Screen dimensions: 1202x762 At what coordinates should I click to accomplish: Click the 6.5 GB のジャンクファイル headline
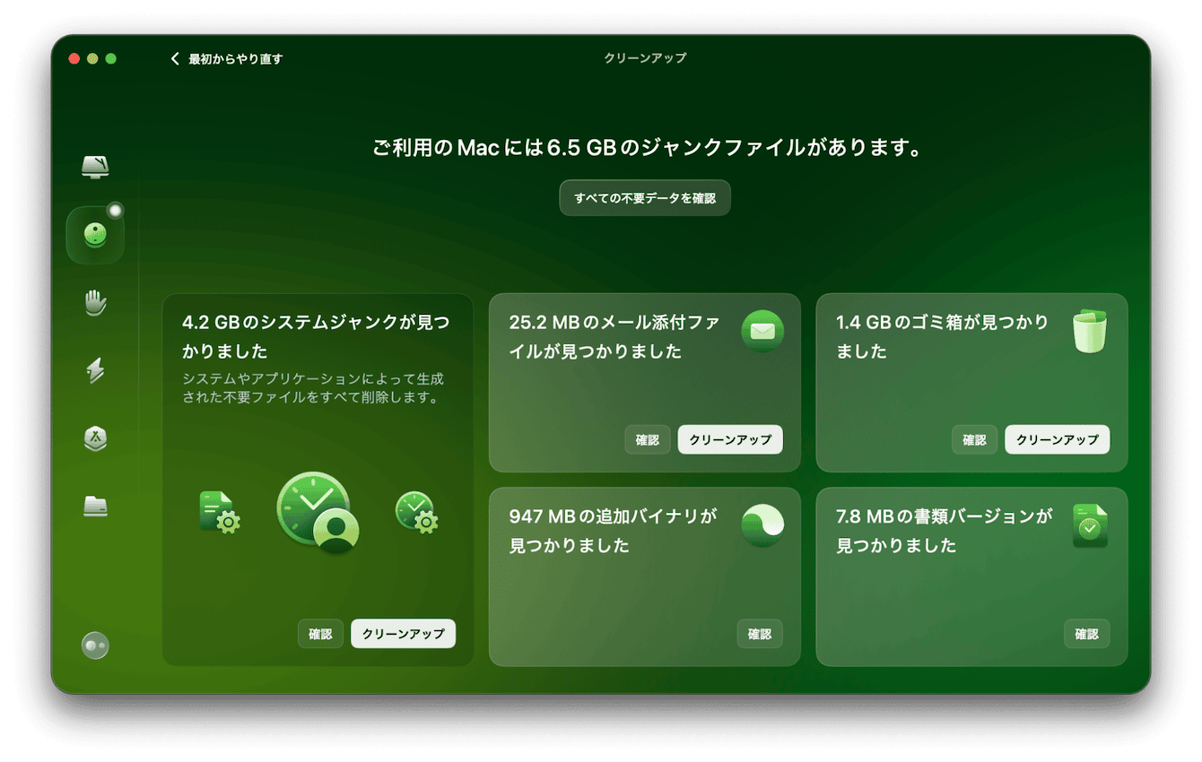point(648,148)
